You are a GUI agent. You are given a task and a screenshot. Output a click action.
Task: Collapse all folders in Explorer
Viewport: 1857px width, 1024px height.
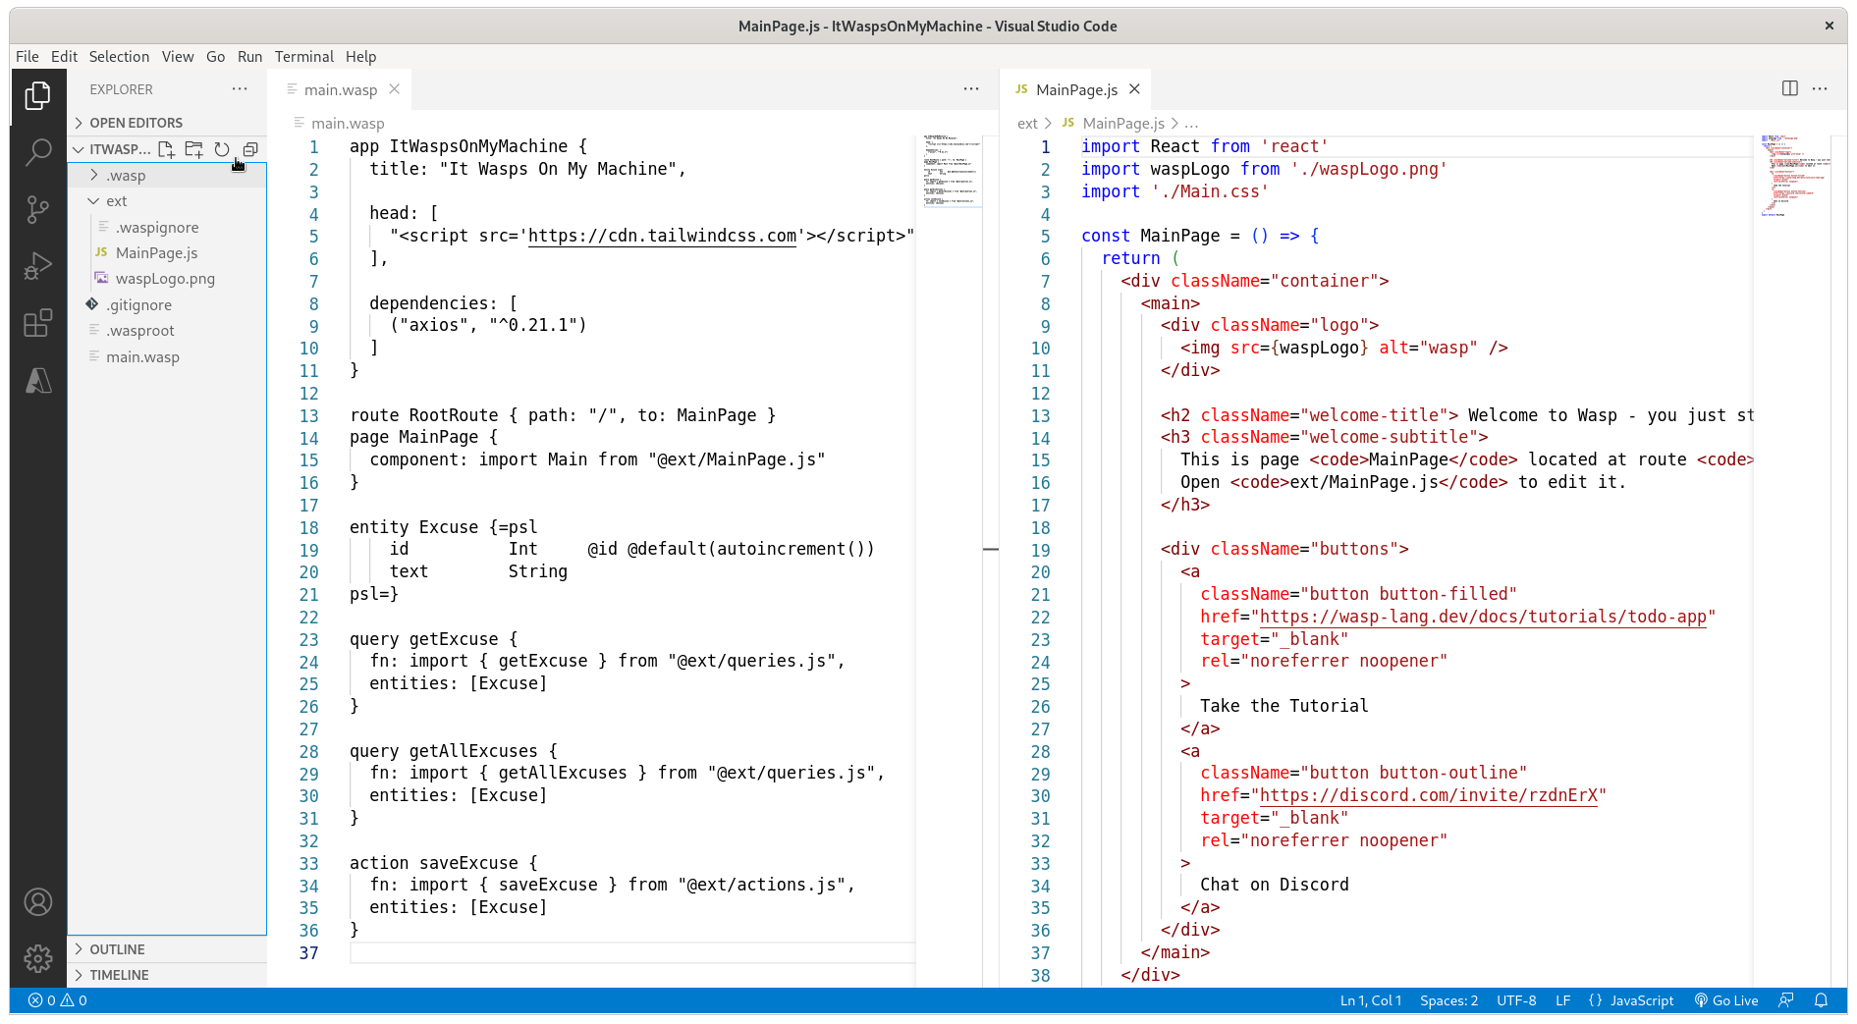(x=250, y=149)
